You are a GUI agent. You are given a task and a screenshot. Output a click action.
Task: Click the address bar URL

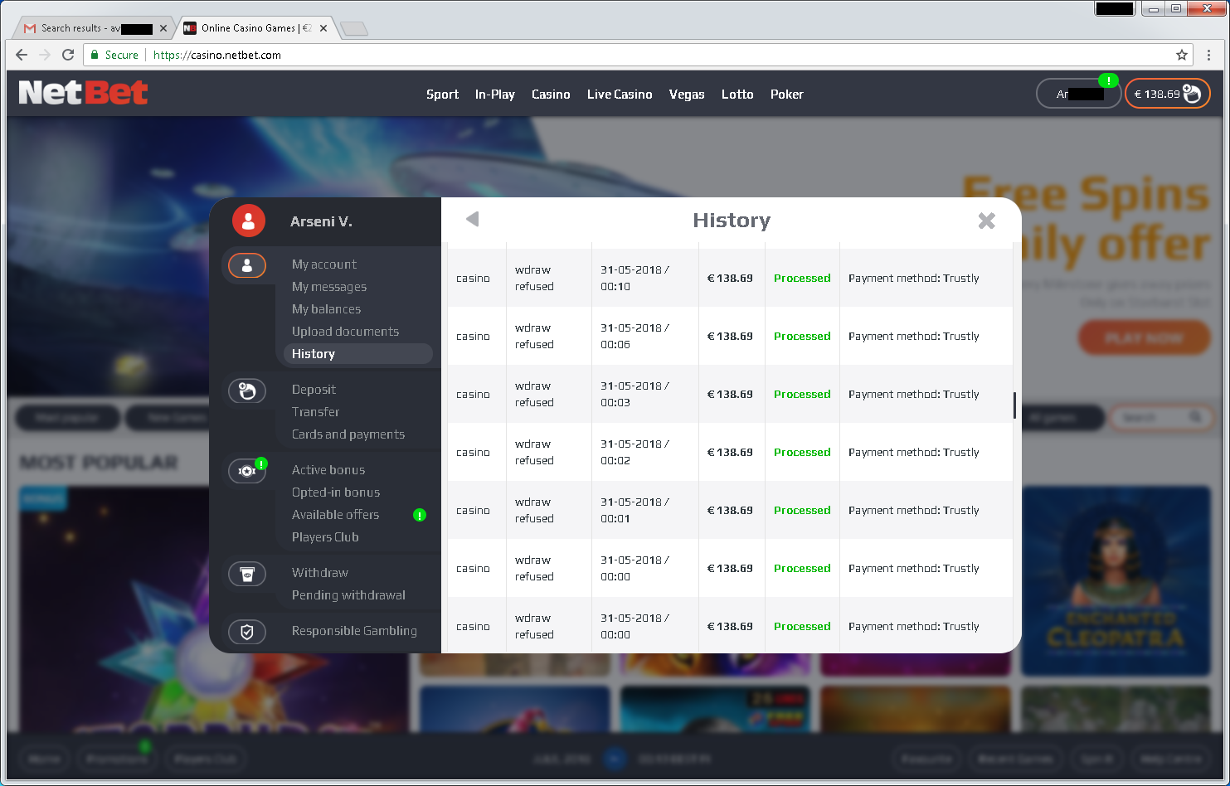click(x=217, y=55)
